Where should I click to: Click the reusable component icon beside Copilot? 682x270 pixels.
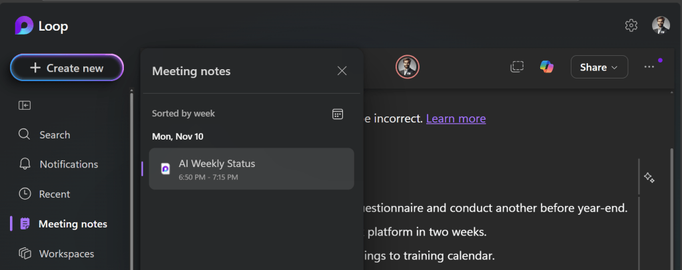coord(517,67)
